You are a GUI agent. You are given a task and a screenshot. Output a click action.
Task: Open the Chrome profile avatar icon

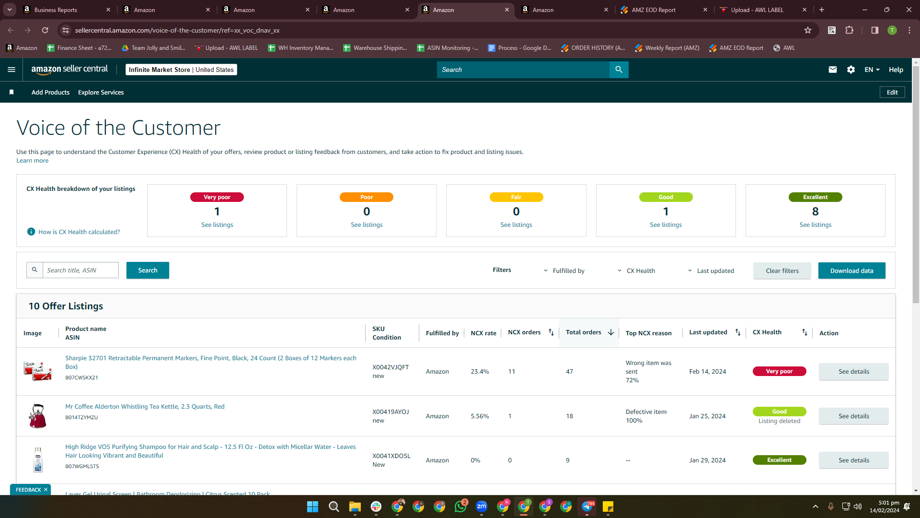[x=892, y=30]
